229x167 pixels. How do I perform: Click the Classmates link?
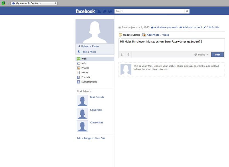pos(96,122)
